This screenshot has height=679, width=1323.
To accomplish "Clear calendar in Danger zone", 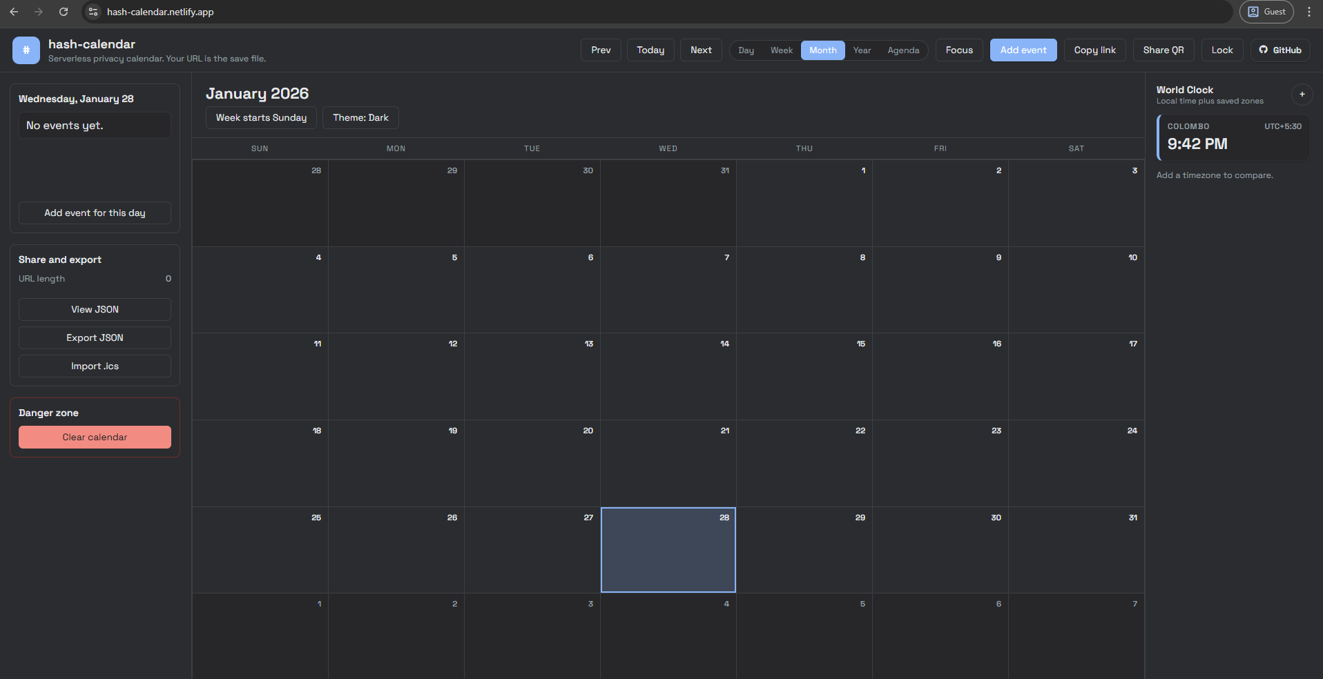I will point(95,437).
